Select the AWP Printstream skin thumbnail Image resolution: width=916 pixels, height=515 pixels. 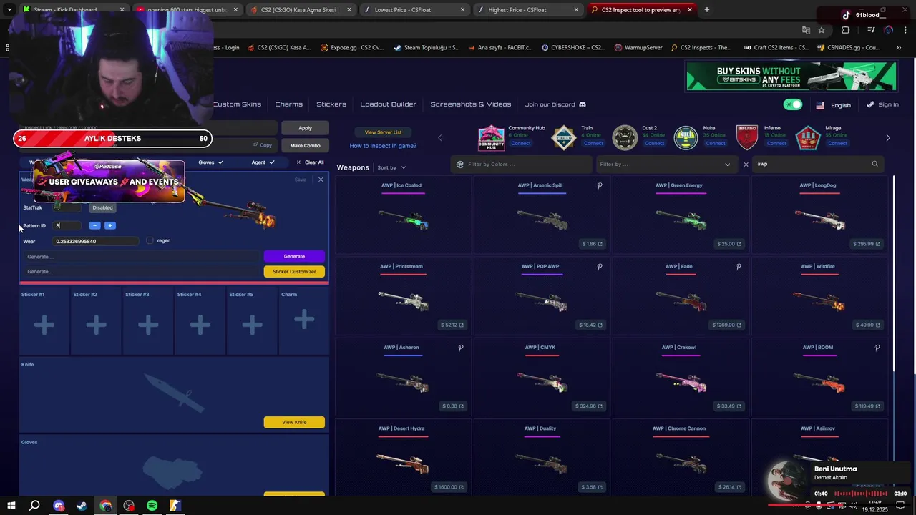tap(403, 300)
